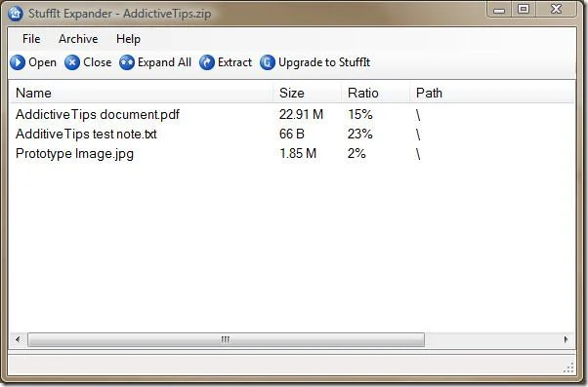
Task: Click the Extract arrow icon
Action: point(207,62)
